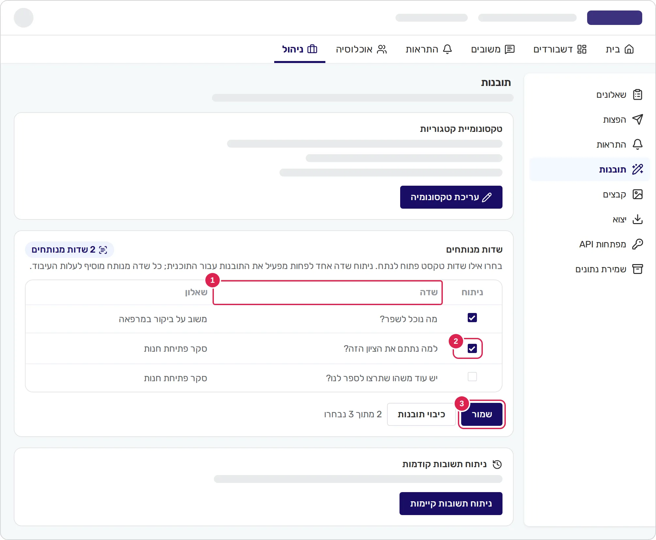Click the download ייצוא icon

pos(638,219)
